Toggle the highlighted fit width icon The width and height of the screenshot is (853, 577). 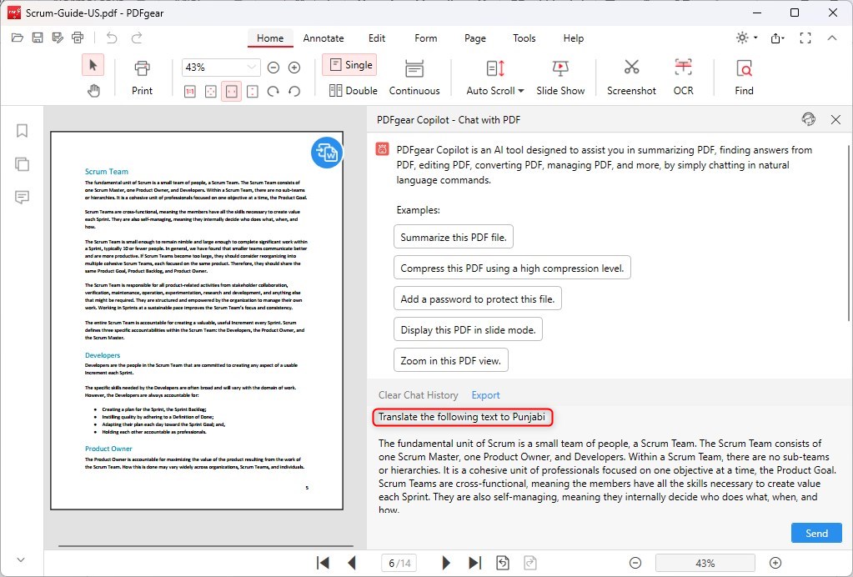pos(231,92)
